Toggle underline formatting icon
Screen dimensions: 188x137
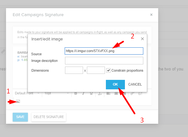point(91,93)
